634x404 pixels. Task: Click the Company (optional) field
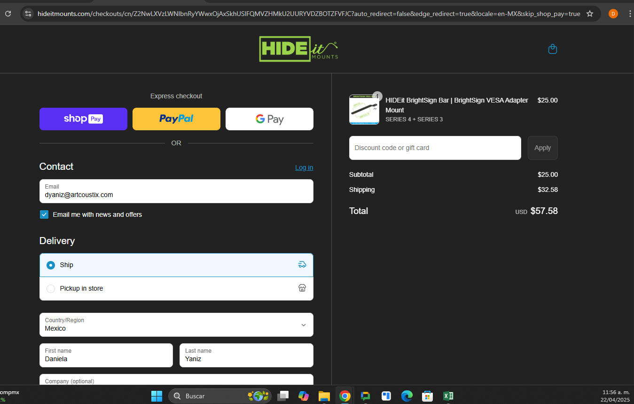[x=176, y=380]
